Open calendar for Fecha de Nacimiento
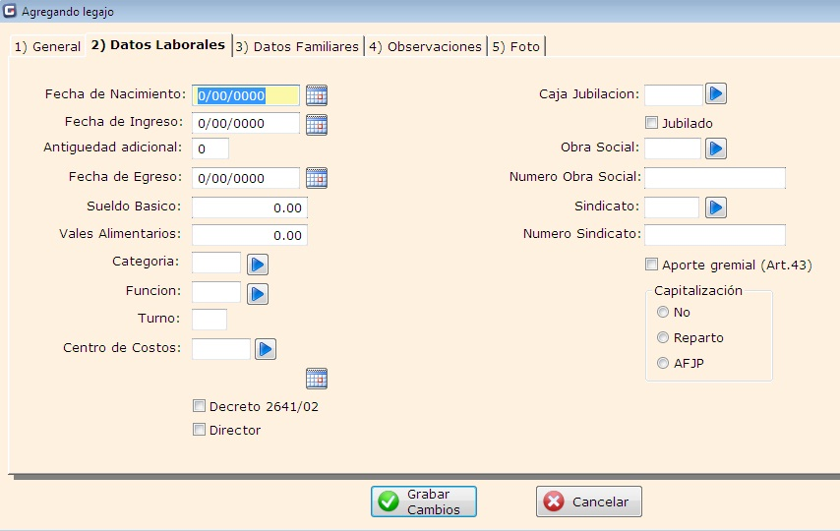This screenshot has width=840, height=531. 316,95
